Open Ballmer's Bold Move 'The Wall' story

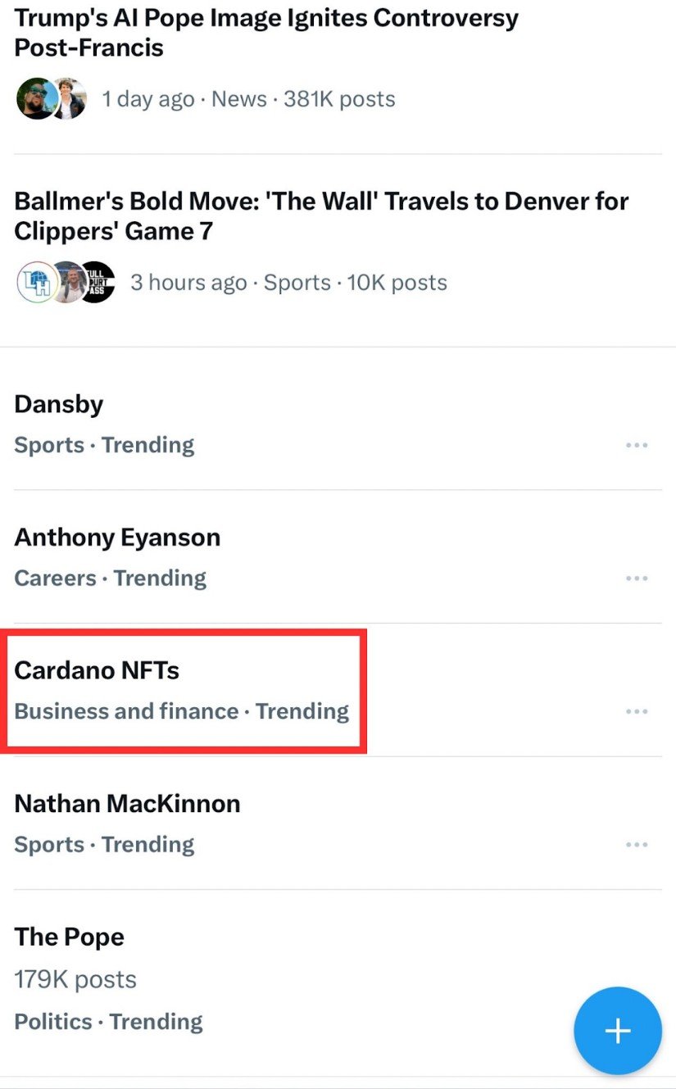click(x=321, y=216)
